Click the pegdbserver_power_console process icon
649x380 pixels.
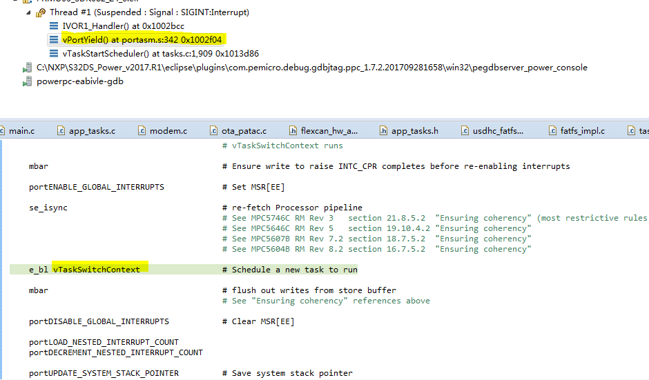tap(28, 68)
